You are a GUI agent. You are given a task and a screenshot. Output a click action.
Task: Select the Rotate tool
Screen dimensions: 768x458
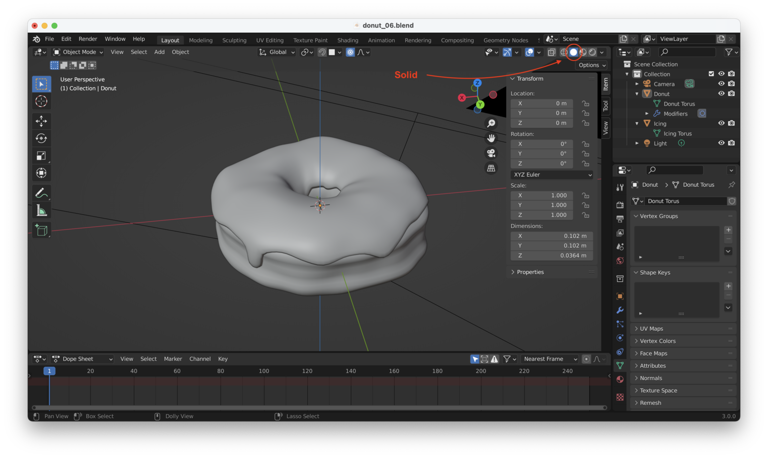click(42, 138)
